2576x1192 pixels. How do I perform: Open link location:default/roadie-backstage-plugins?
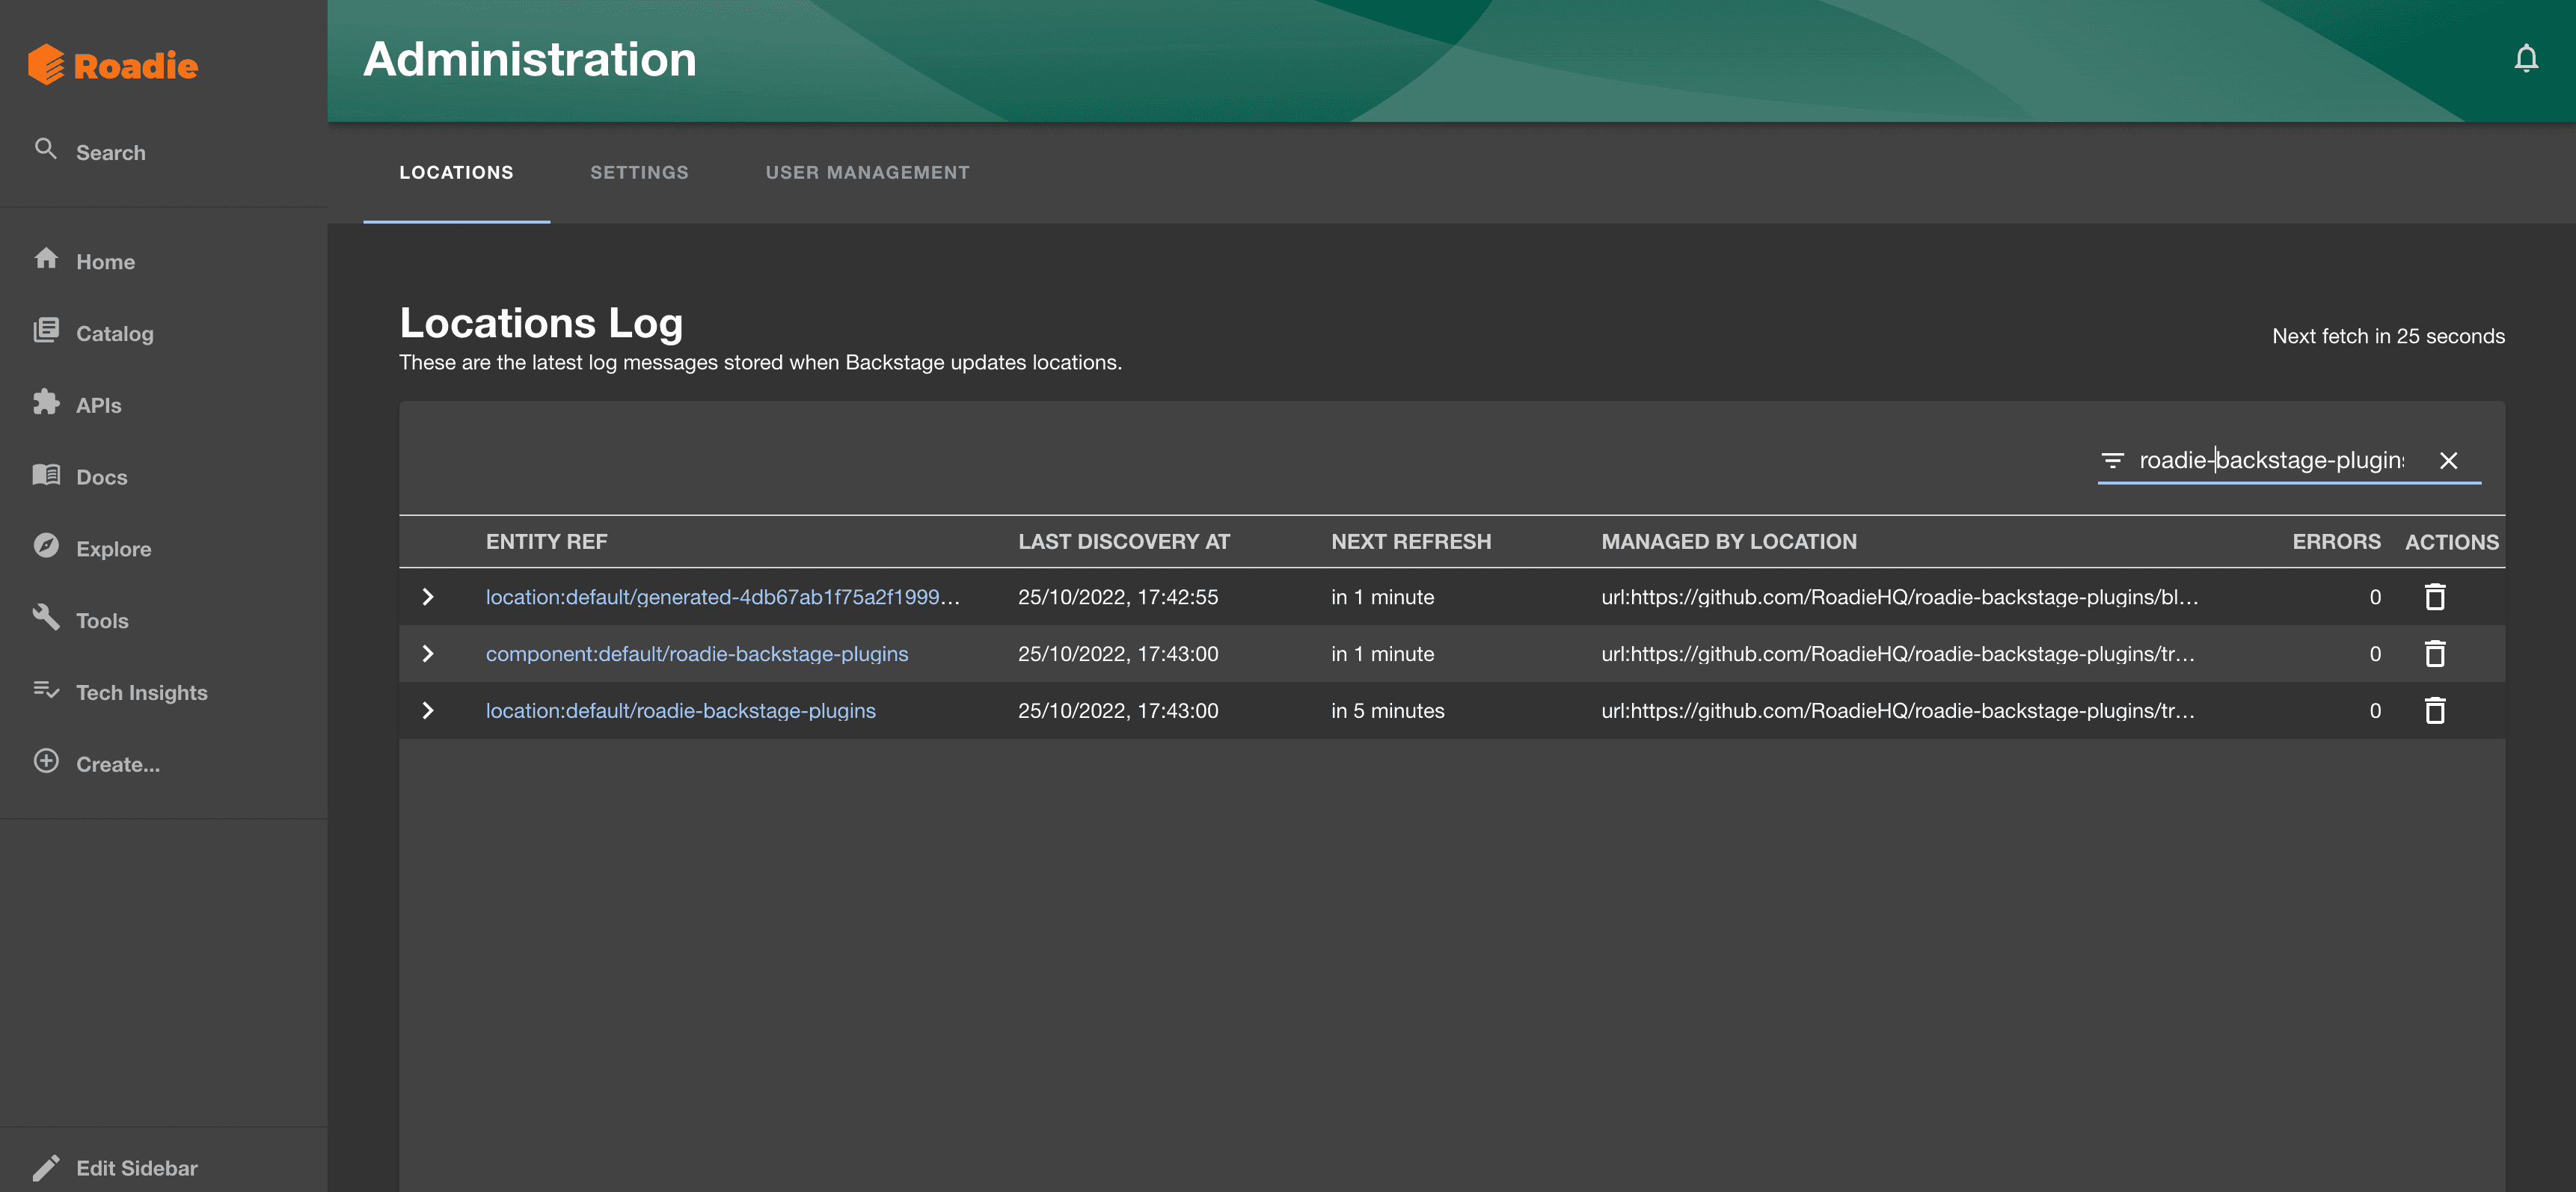[x=680, y=711]
